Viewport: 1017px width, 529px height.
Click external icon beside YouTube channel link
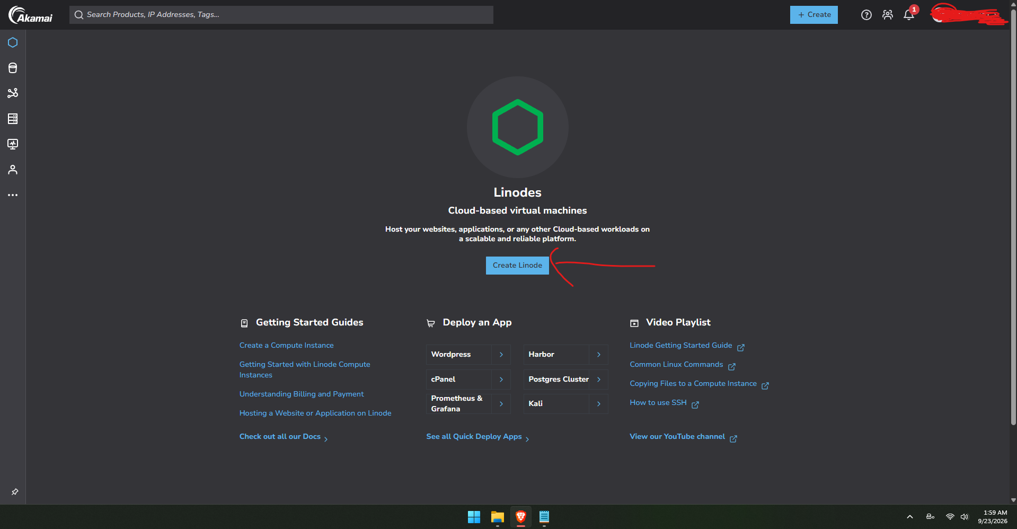coord(733,439)
